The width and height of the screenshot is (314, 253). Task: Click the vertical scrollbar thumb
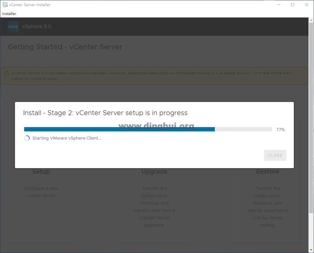click(x=311, y=118)
